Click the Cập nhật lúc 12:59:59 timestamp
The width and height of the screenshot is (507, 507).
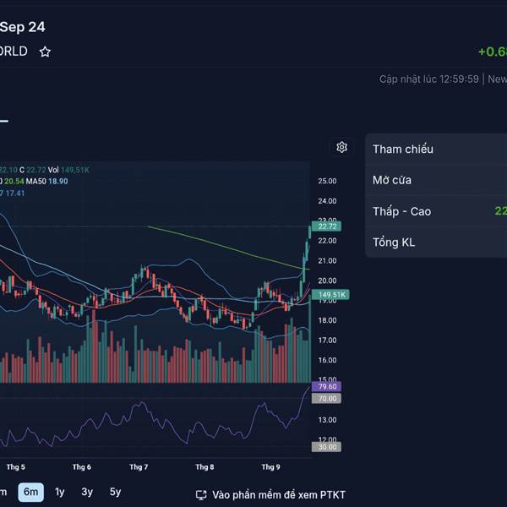coord(428,79)
